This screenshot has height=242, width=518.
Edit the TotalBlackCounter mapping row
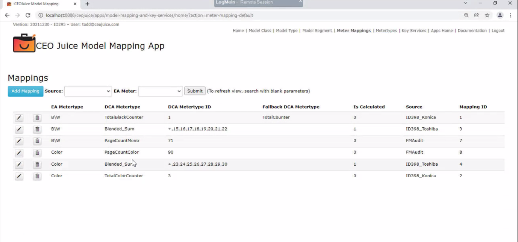click(19, 117)
